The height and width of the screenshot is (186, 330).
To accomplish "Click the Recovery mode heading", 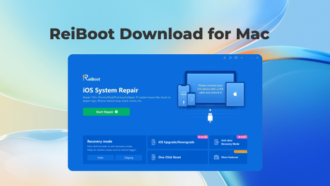I will pos(100,141).
